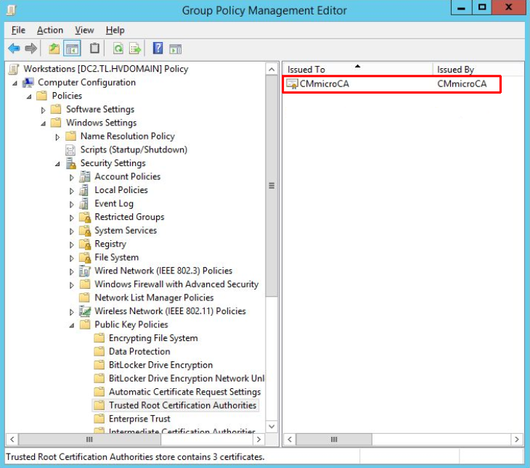Click the Back arrow toolbar icon
The width and height of the screenshot is (530, 468).
13,49
